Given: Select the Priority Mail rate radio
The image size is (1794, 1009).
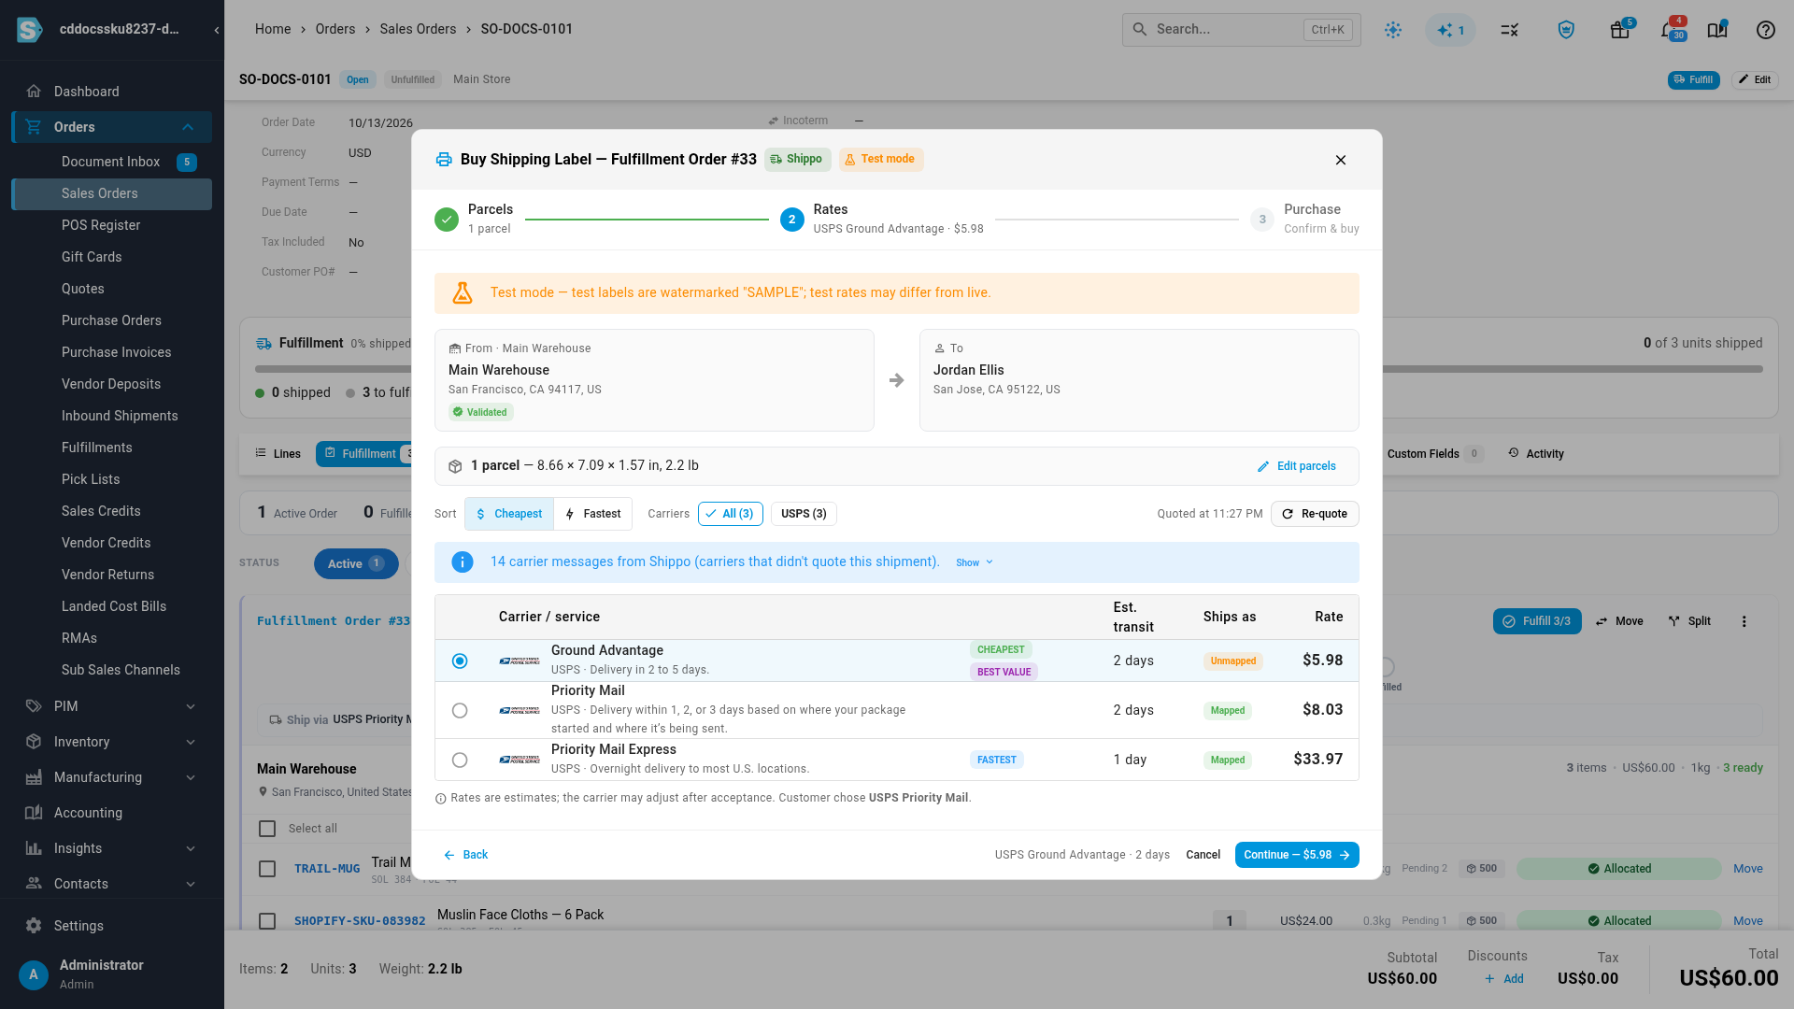Looking at the screenshot, I should point(460,711).
